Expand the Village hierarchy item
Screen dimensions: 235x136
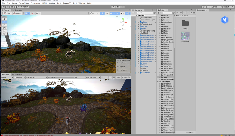(138, 22)
